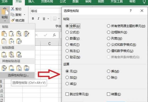The height and width of the screenshot is (102, 148).
Task: Select the transpose paste icon
Action: (x=19, y=41)
